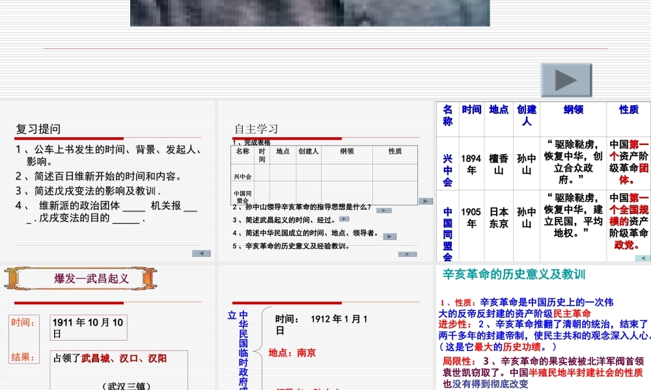The image size is (651, 390).
Task: Click 维新派的政治团体 fill-in question
Action: 107,211
